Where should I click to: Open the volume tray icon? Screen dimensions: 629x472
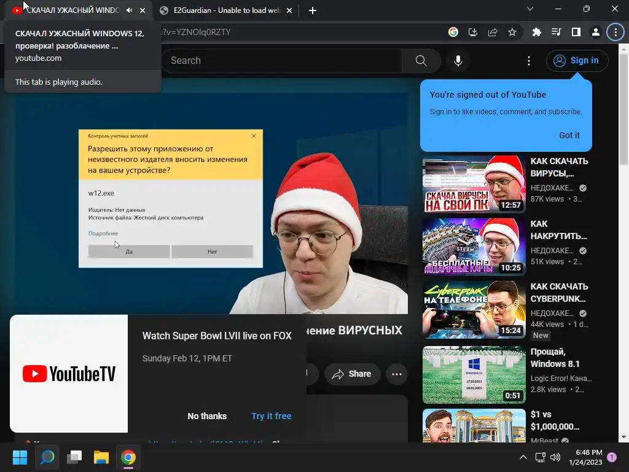coord(555,457)
